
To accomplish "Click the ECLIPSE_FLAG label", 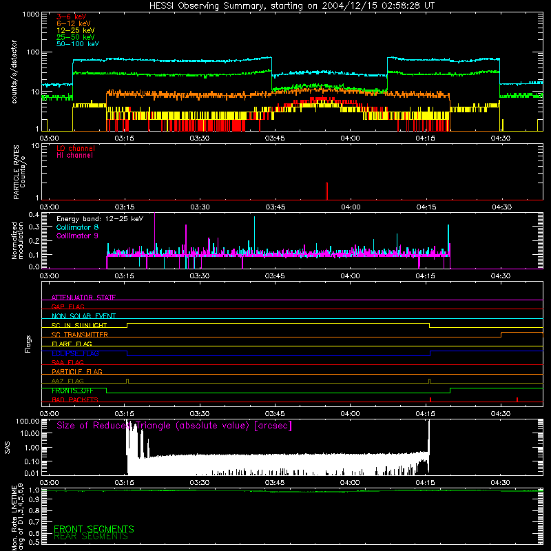I will [x=75, y=353].
